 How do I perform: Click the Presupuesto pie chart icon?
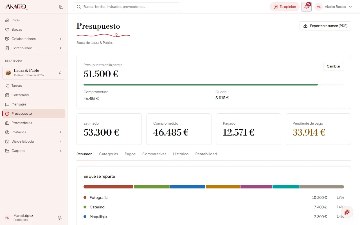click(7, 114)
